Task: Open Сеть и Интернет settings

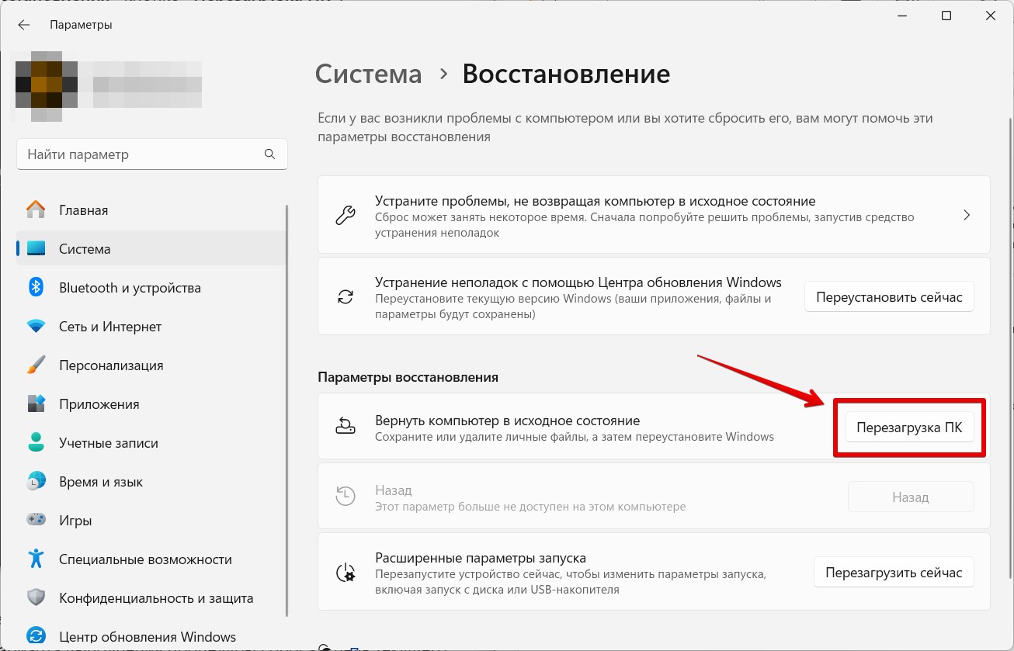Action: (151, 327)
